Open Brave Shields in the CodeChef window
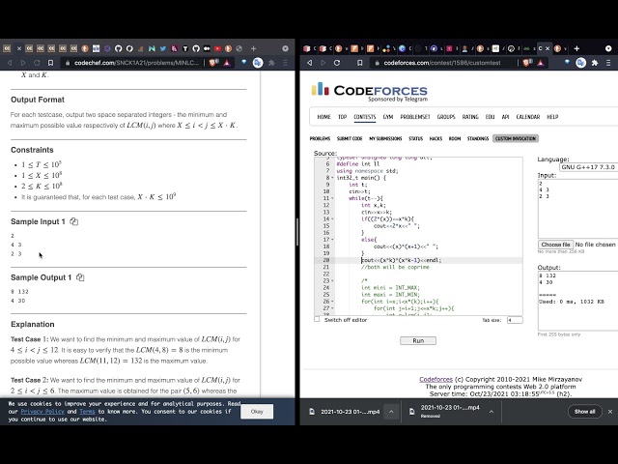 pos(214,62)
